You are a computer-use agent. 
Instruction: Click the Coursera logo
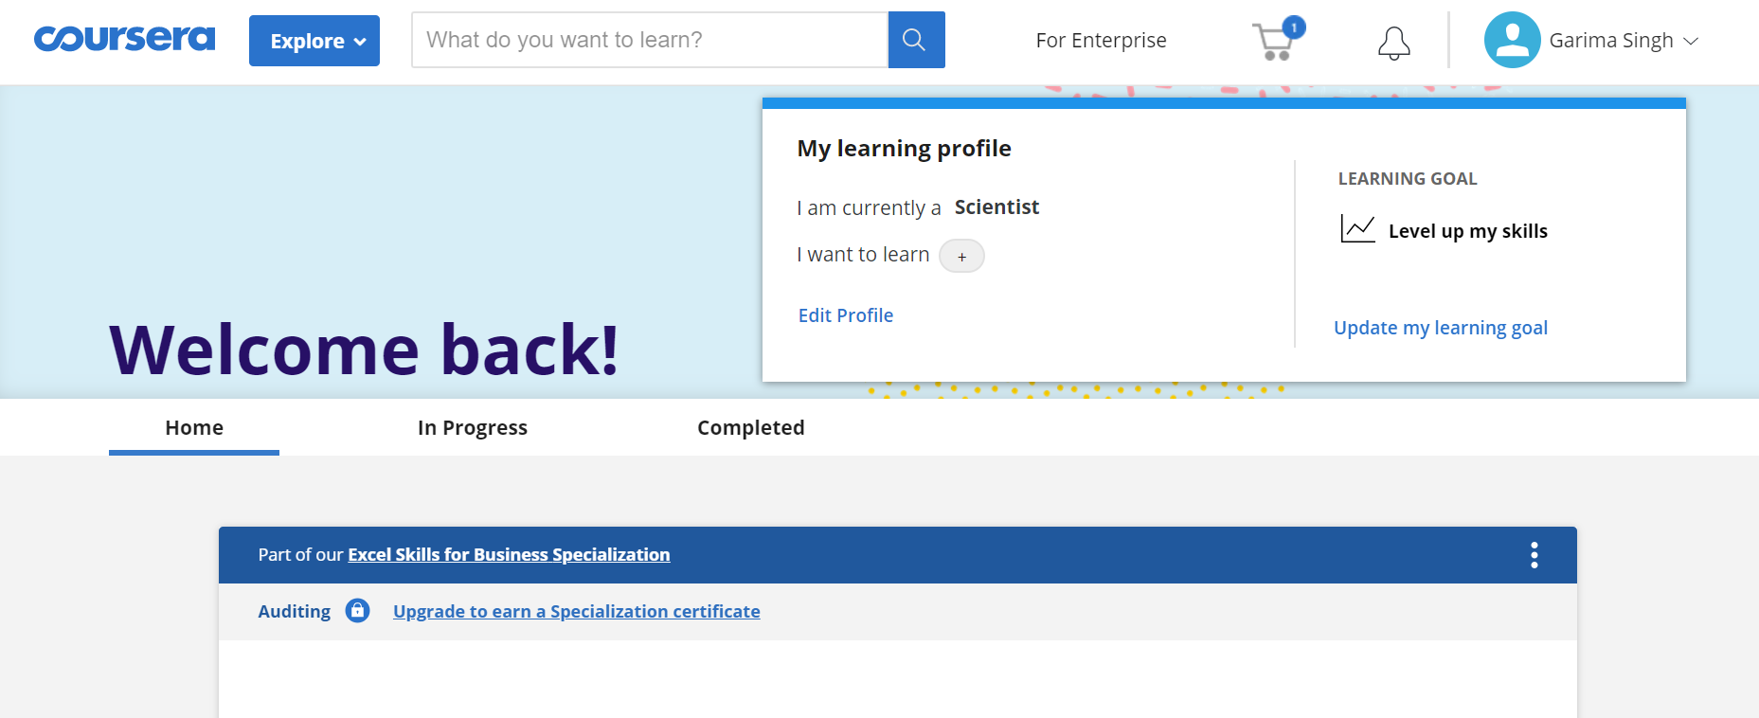coord(124,39)
